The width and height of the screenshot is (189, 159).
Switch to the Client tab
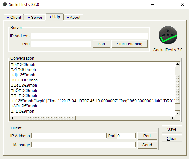click(14, 17)
